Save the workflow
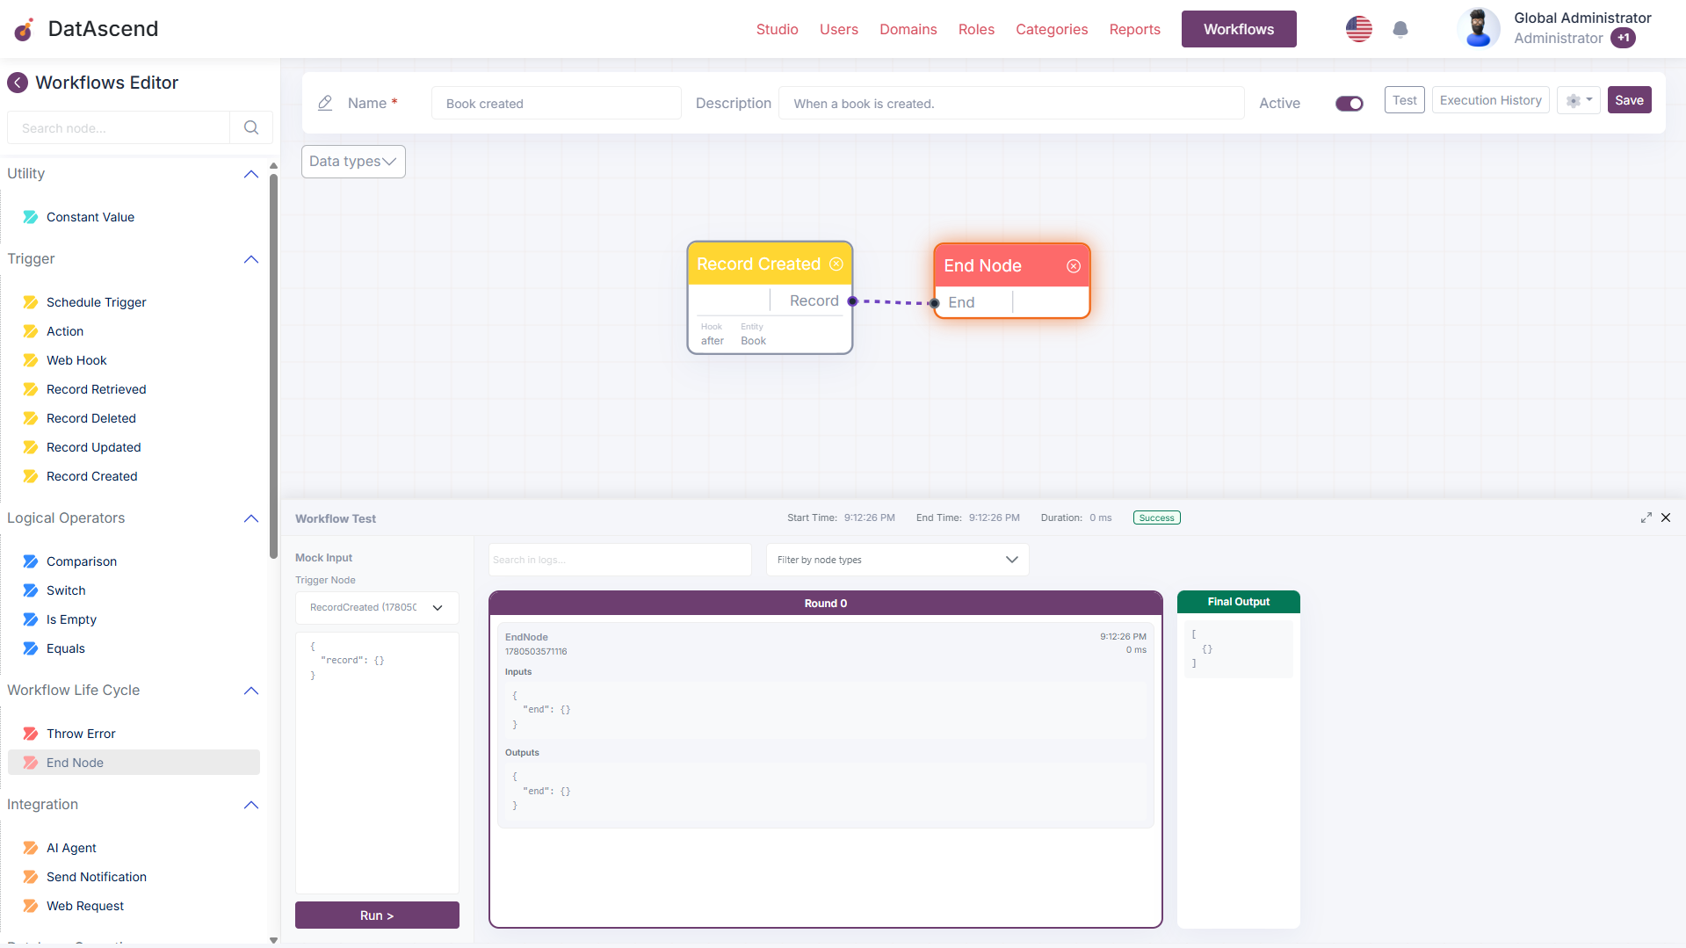1686x948 pixels. pos(1629,100)
